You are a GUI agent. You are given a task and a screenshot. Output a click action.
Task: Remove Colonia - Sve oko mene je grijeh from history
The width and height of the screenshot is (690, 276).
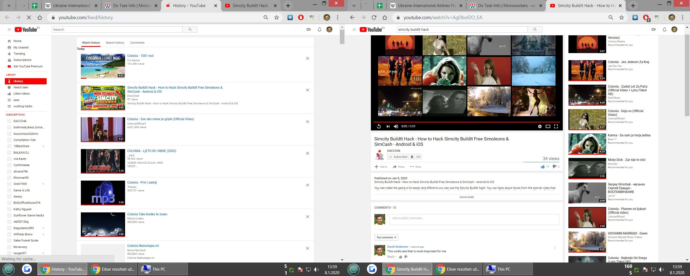[x=308, y=122]
